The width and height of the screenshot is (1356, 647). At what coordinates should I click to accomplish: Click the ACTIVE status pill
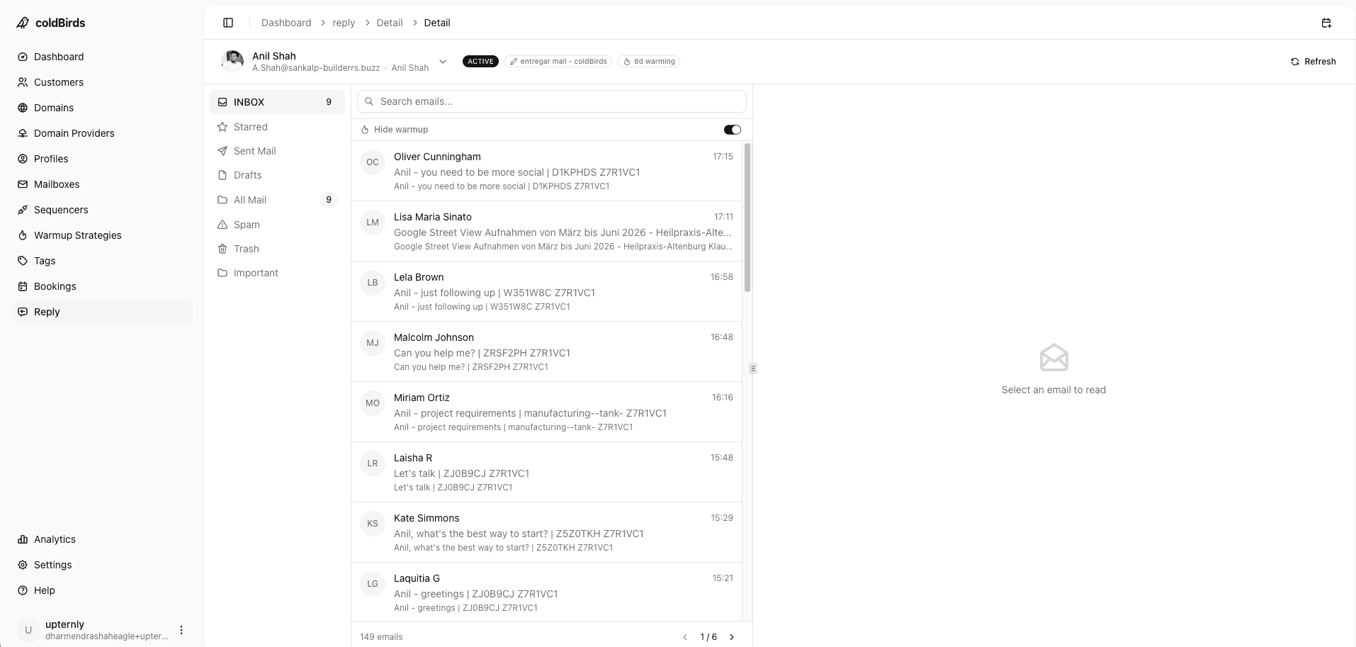[x=480, y=61]
